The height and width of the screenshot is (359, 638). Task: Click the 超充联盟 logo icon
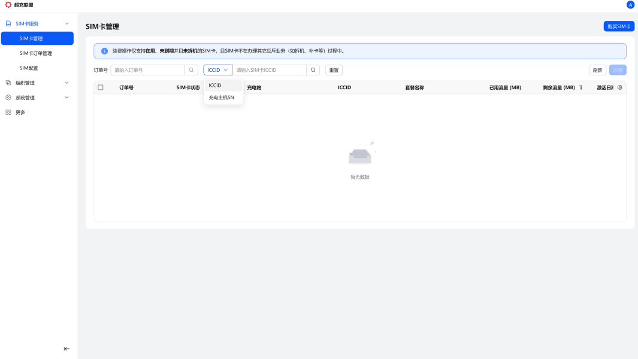click(8, 5)
